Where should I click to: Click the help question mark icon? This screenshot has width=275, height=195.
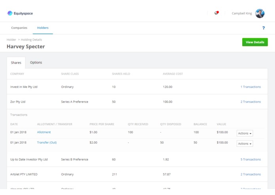264,28
